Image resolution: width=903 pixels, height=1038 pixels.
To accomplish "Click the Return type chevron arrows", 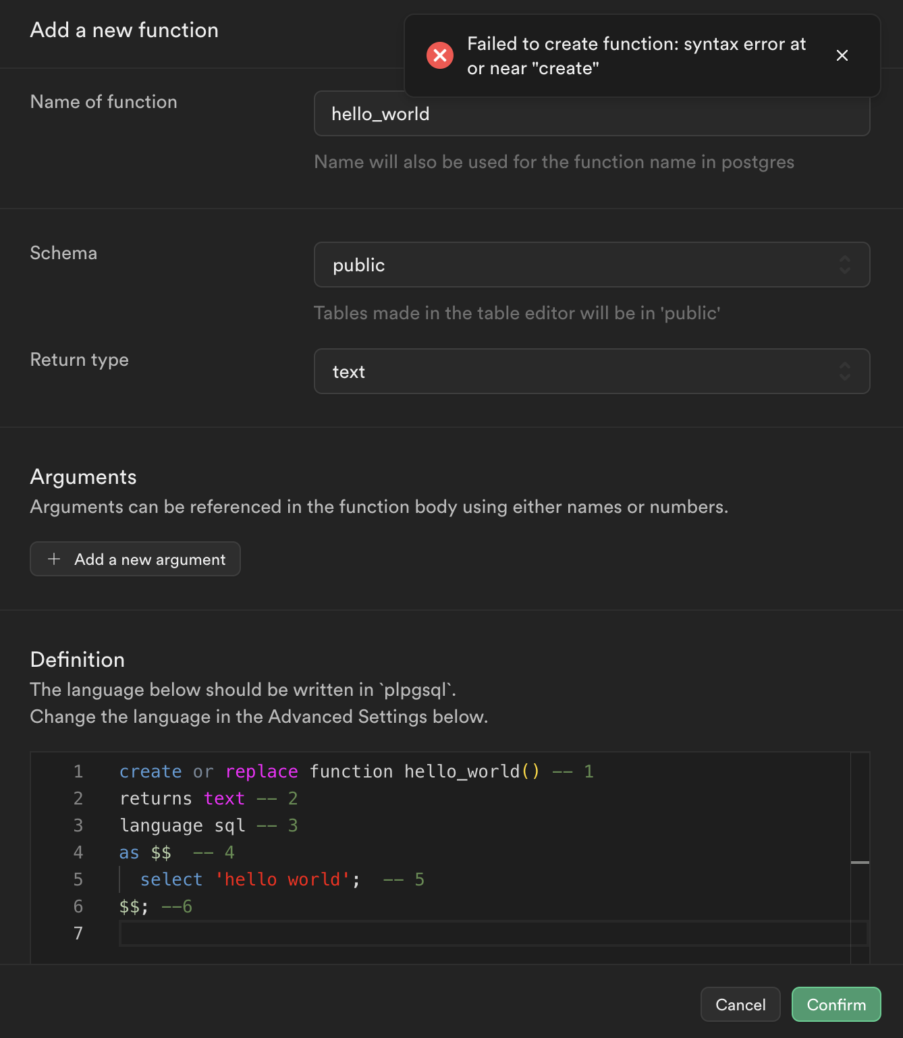I will point(844,371).
